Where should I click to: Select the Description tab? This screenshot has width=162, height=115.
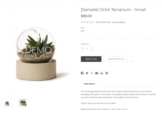(89, 84)
